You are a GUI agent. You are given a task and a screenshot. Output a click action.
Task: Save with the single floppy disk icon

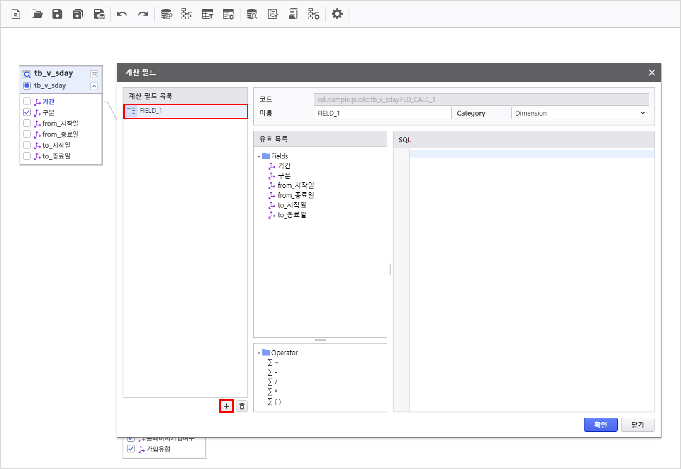click(57, 14)
